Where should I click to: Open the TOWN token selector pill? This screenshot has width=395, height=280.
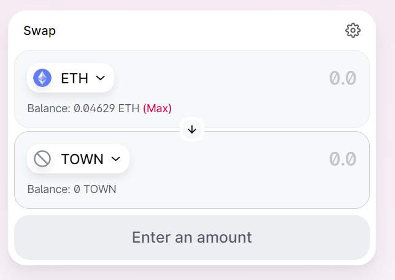(x=78, y=159)
